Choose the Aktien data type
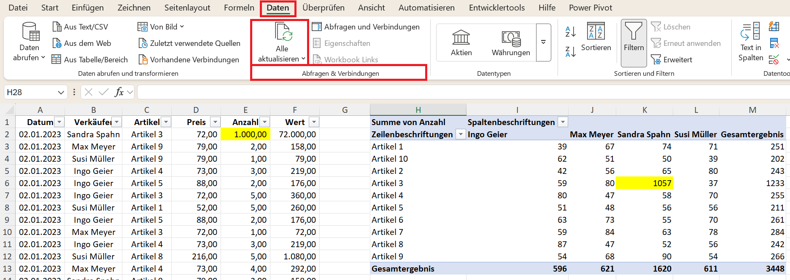 click(x=461, y=43)
